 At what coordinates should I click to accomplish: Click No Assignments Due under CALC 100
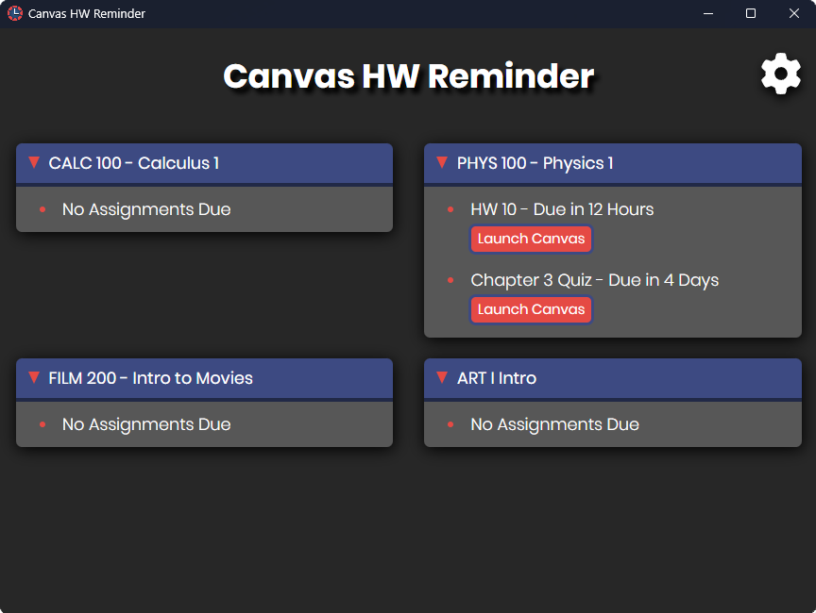(x=146, y=209)
